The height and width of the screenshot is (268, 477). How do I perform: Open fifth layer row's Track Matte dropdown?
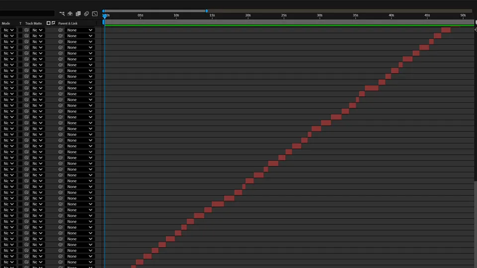point(37,53)
